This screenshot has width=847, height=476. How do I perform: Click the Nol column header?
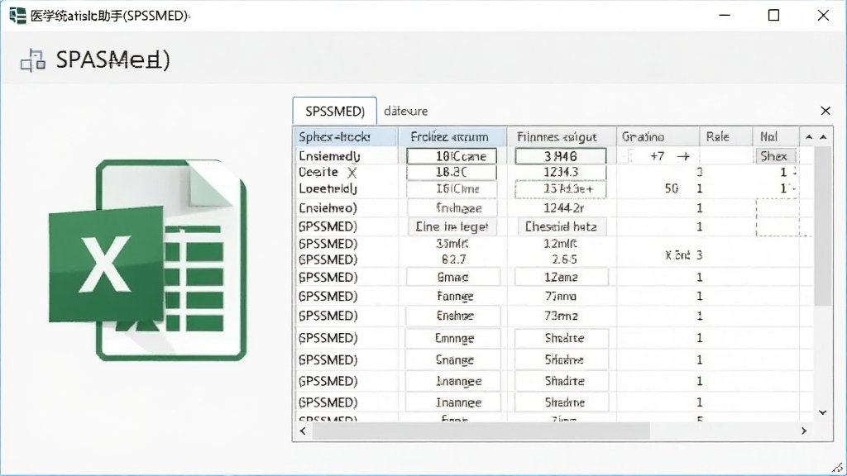(776, 136)
